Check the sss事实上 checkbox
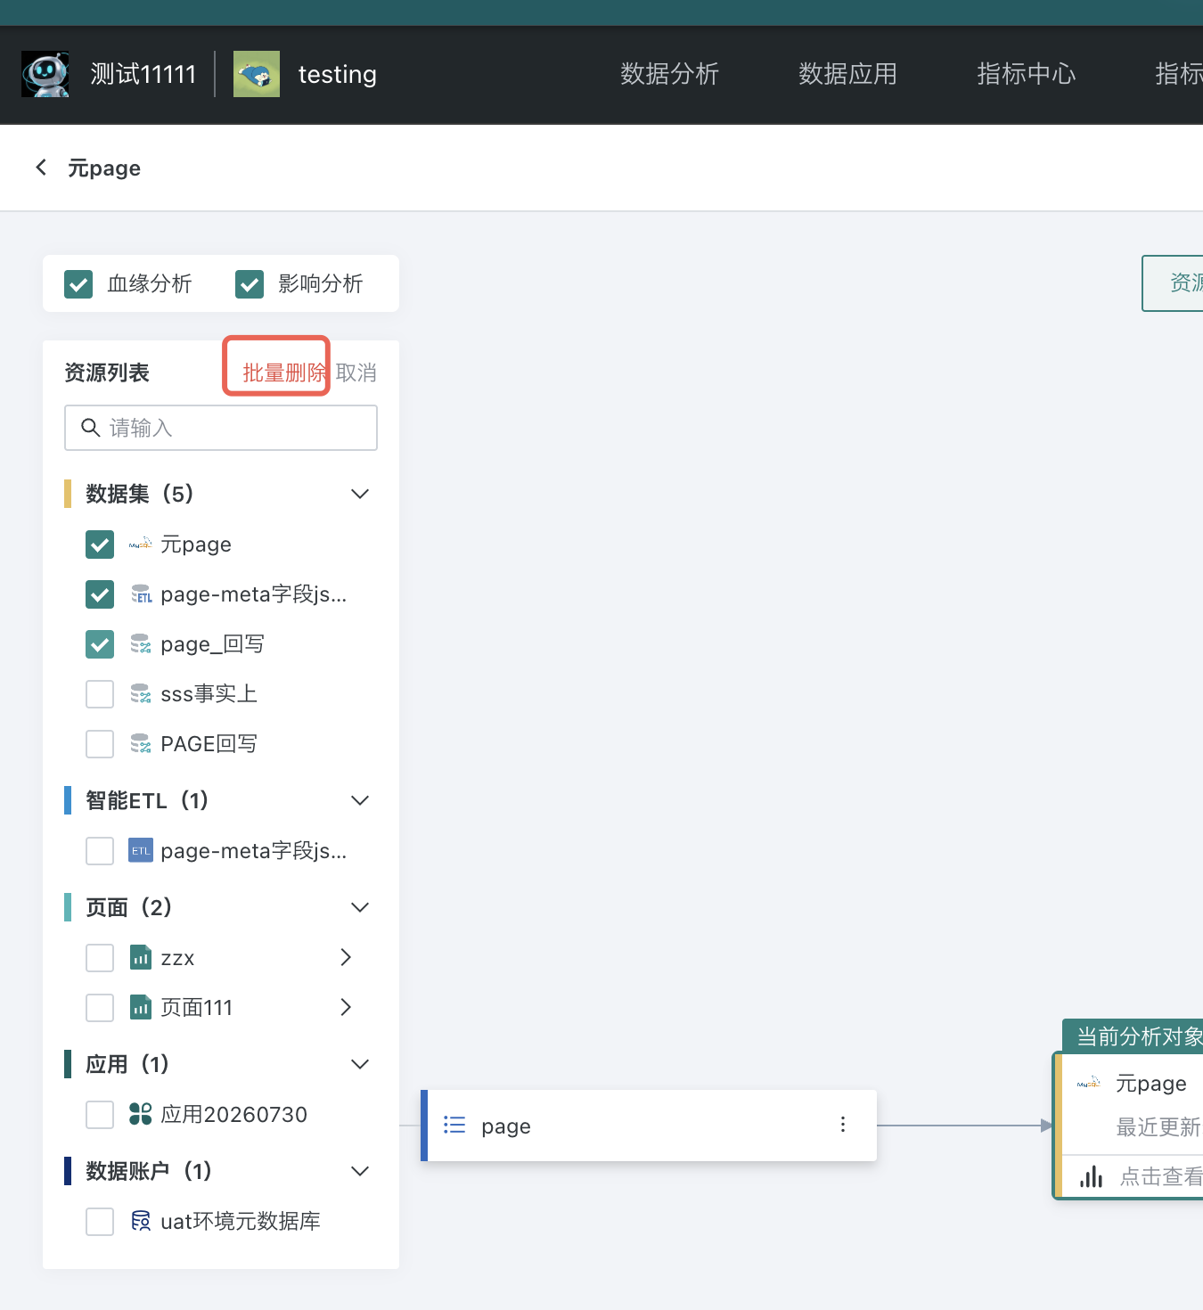The height and width of the screenshot is (1310, 1203). tap(100, 694)
